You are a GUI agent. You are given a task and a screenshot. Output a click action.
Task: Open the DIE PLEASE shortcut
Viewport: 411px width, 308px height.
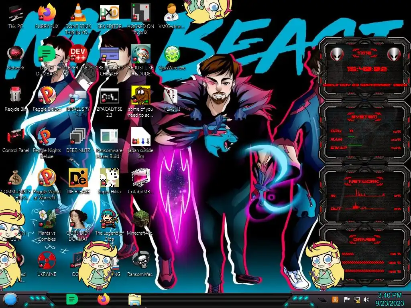point(78,182)
